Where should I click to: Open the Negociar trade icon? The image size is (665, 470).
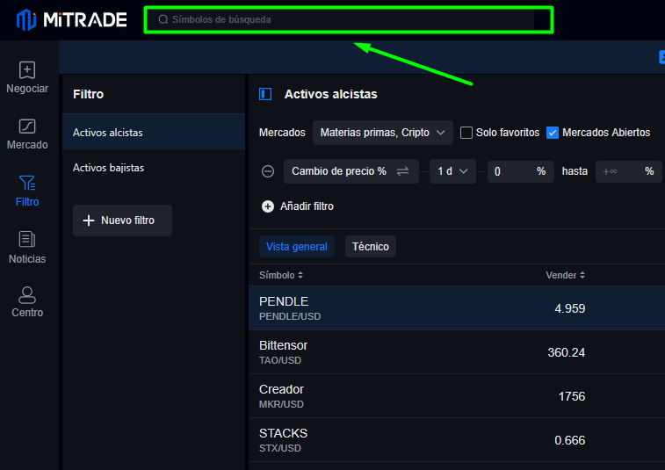point(27,70)
